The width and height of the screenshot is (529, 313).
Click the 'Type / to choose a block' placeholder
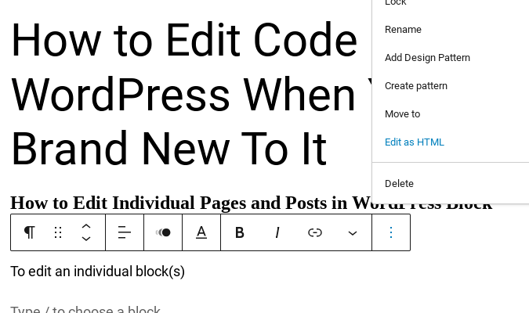click(x=85, y=309)
